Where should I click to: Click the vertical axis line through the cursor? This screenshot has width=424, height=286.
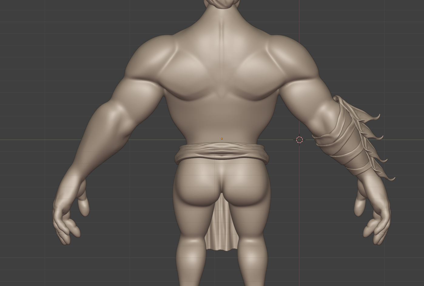tap(299, 61)
